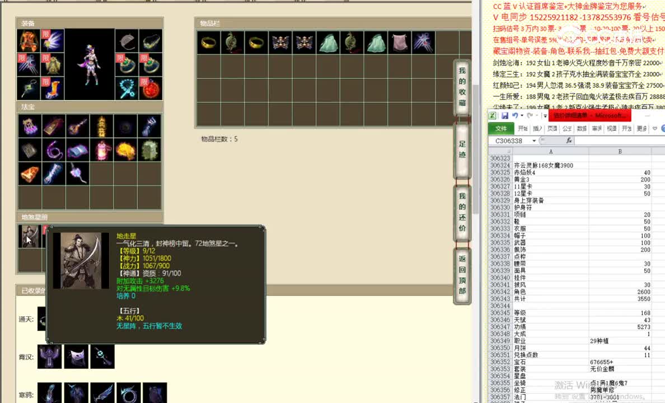This screenshot has height=403, width=665.
Task: Select the purple whip treasure icon
Action: pyautogui.click(x=53, y=150)
